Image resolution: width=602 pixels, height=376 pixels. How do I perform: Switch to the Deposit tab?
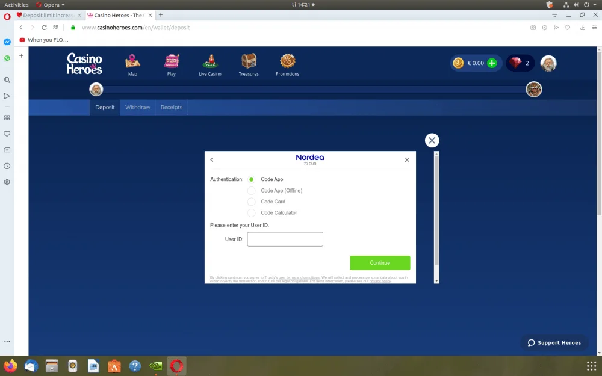[x=105, y=108]
